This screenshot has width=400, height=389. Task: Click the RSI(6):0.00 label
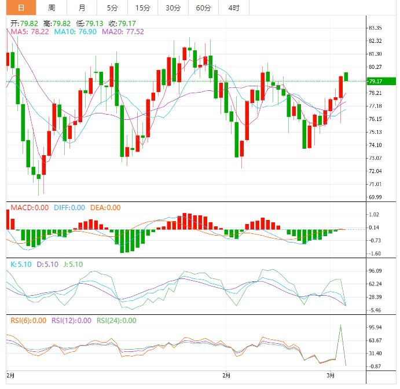pyautogui.click(x=28, y=320)
